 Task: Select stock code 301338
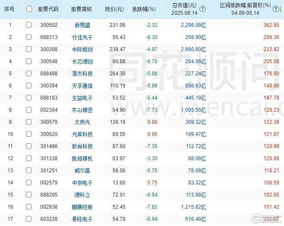[49, 158]
